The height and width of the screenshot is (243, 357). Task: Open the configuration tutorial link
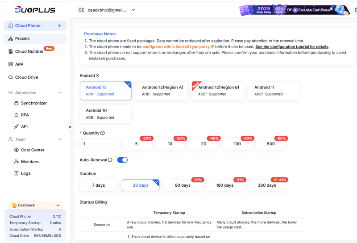(292, 46)
